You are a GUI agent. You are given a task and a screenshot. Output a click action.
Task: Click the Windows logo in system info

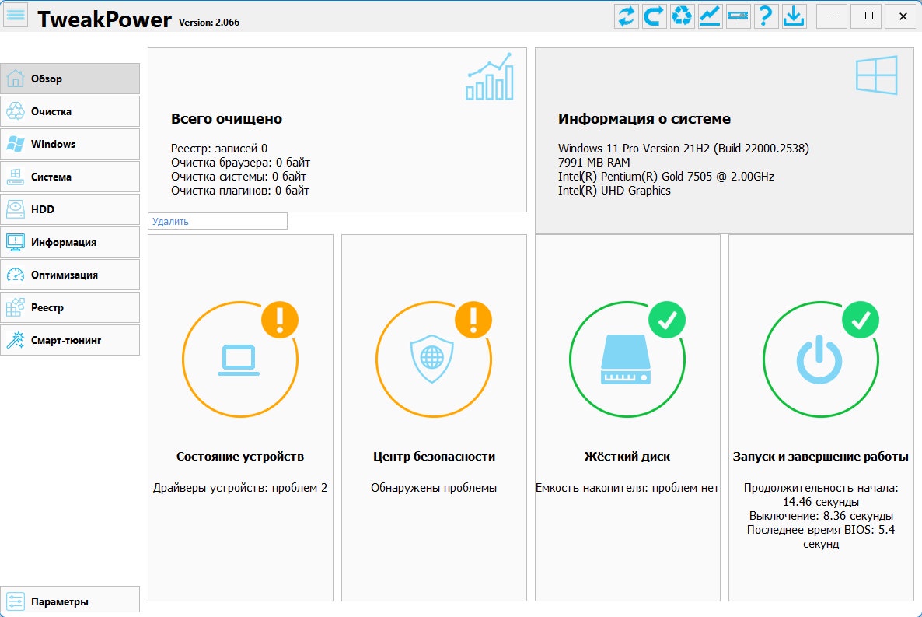coord(877,75)
